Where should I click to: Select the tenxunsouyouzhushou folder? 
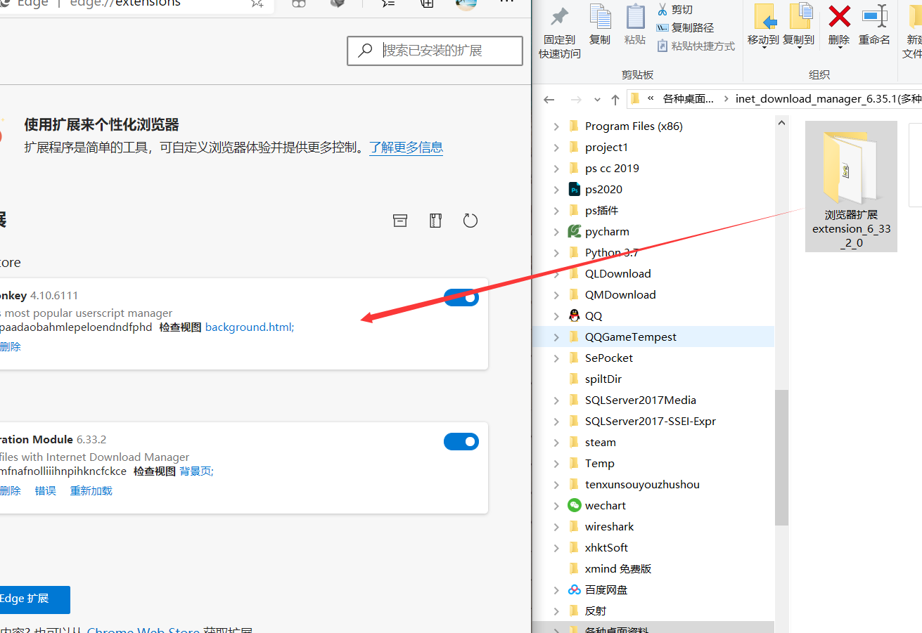click(642, 484)
